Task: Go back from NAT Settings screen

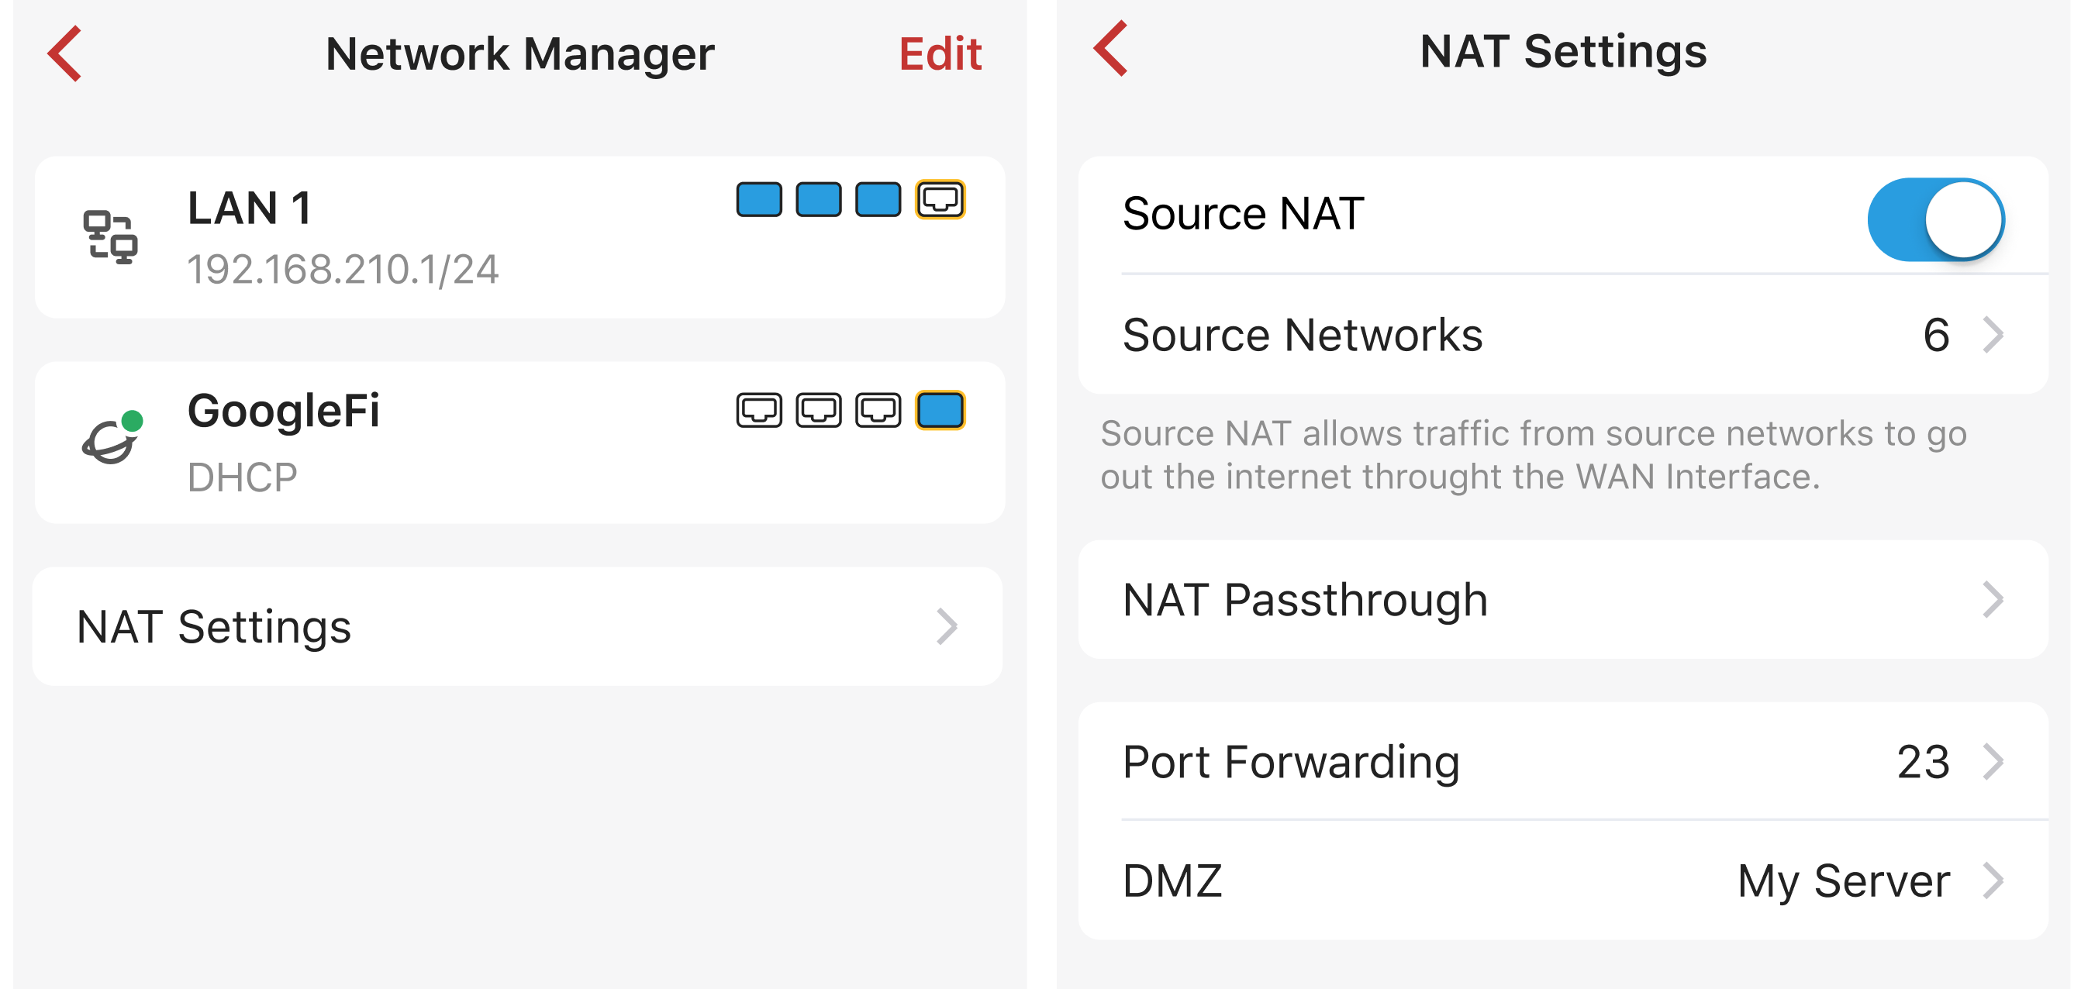Action: (x=1111, y=50)
